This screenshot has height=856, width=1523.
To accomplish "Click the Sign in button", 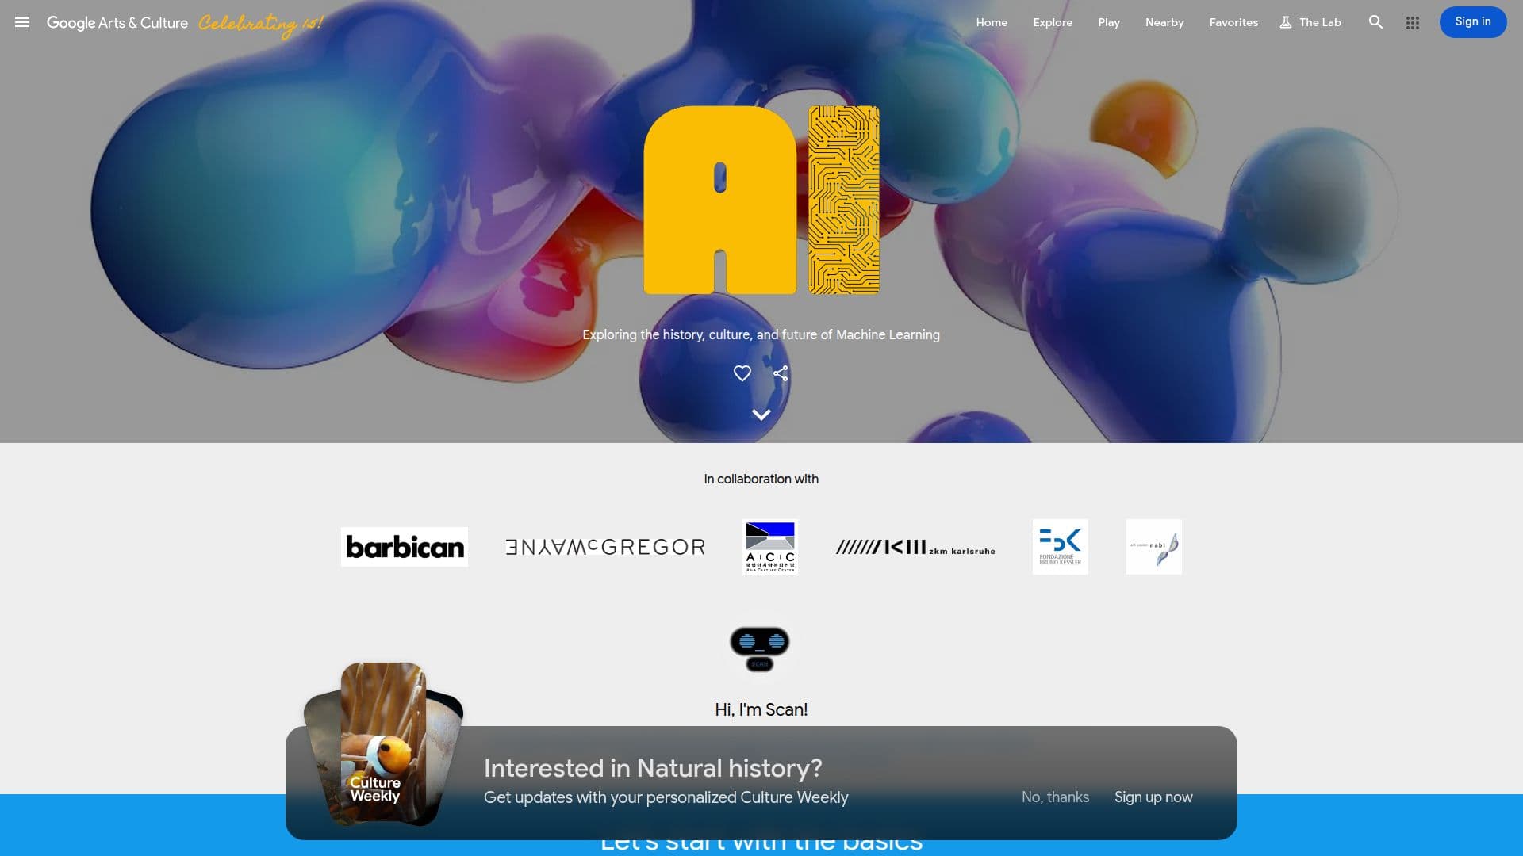I will 1473,22.
